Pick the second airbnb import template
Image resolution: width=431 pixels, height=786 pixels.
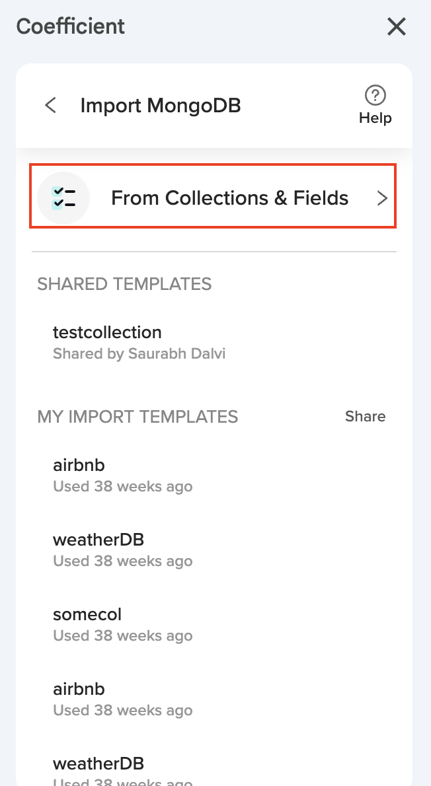tap(79, 689)
